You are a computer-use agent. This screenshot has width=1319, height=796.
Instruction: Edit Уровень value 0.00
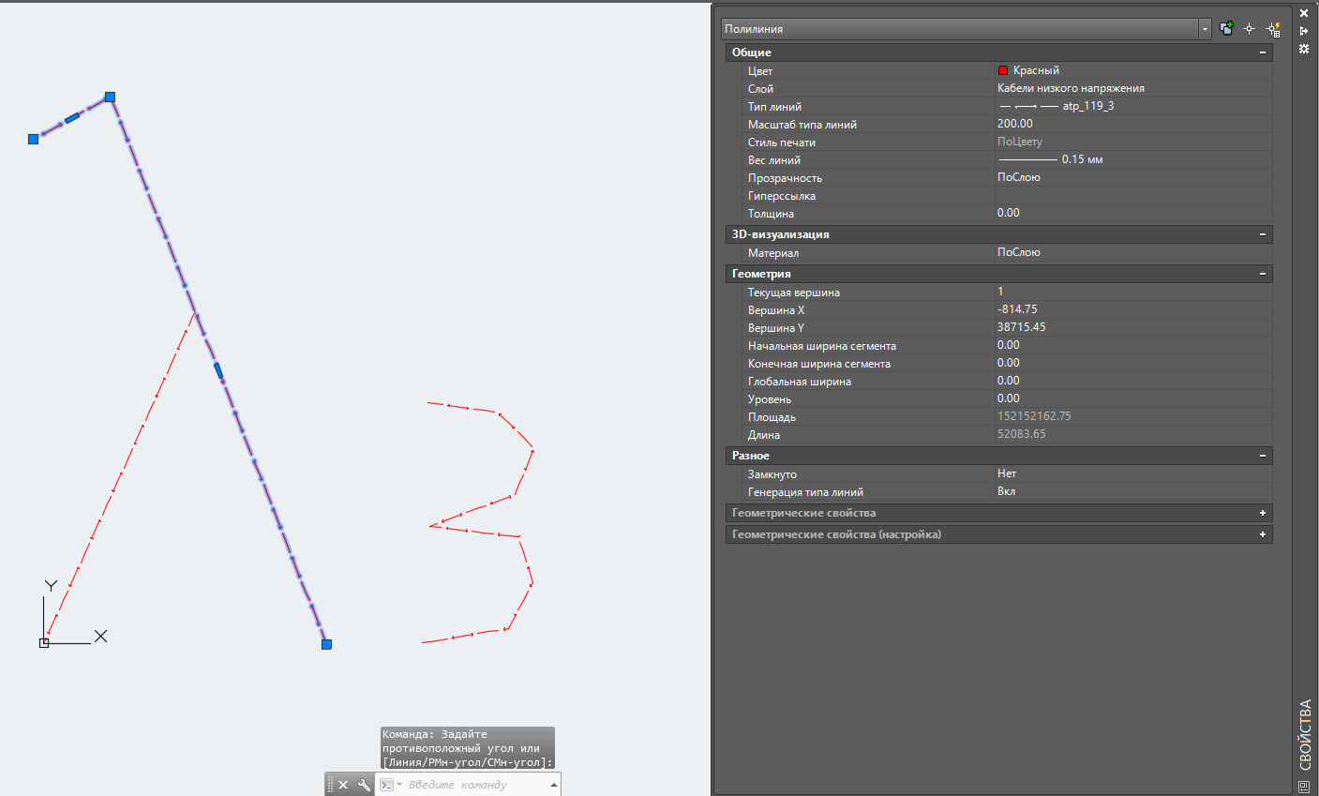click(x=1009, y=398)
